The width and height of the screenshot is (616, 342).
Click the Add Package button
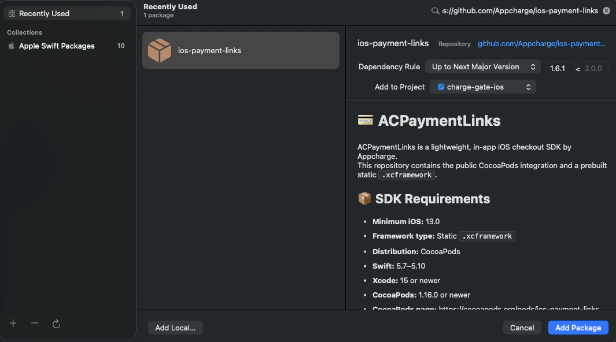tap(578, 328)
